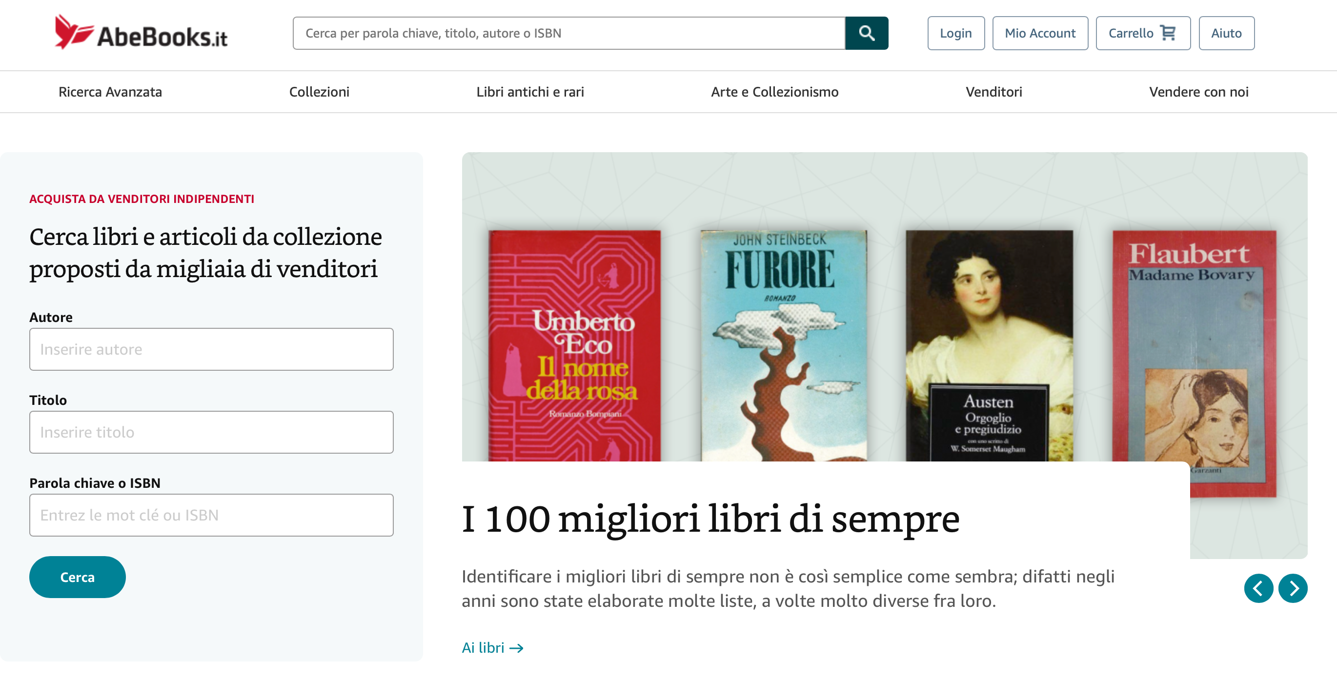1337x681 pixels.
Task: Open Arte e Collezionismo
Action: (774, 92)
